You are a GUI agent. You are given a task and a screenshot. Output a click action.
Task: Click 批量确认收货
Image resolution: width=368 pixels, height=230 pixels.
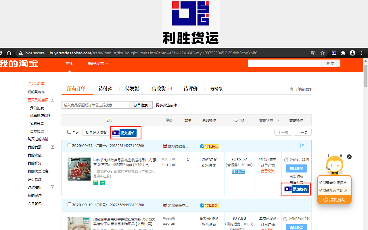96,133
